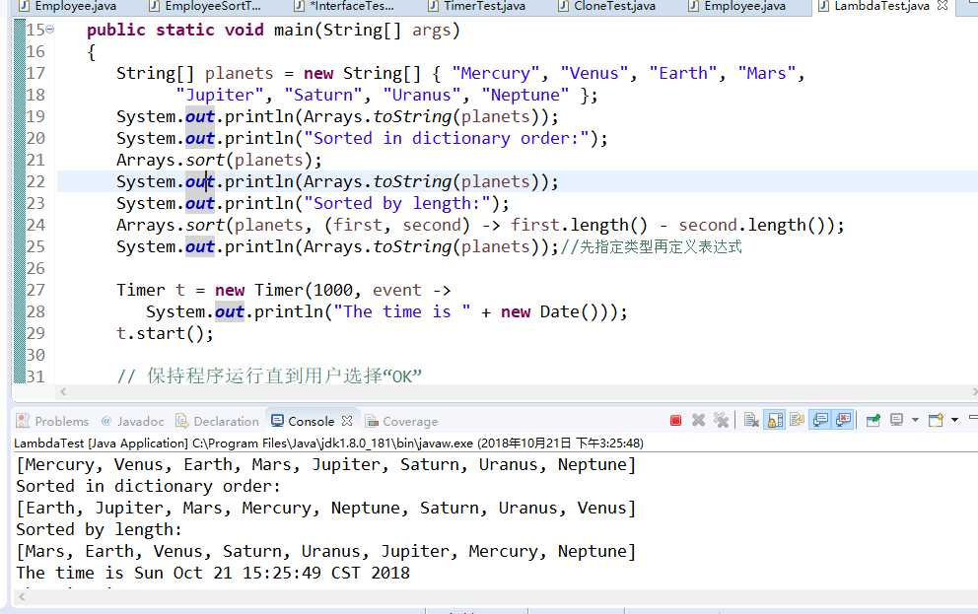
Task: Toggle console Word Wrap
Action: (798, 420)
